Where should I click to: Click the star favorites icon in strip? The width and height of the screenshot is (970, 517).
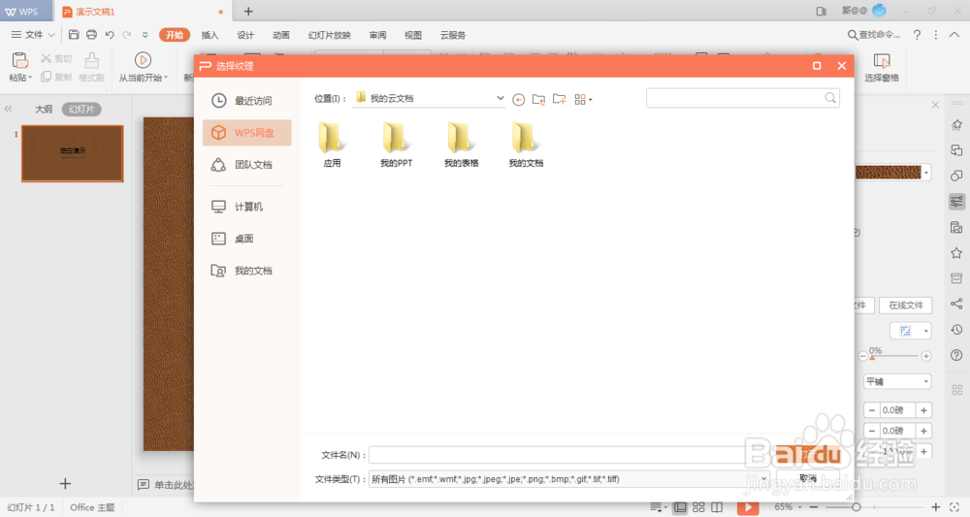[956, 252]
